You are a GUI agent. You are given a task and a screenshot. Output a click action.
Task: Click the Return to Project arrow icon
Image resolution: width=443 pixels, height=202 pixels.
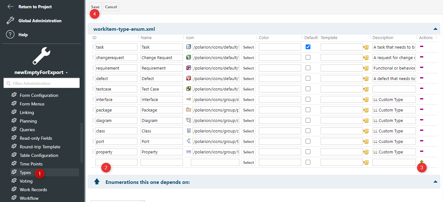10,6
